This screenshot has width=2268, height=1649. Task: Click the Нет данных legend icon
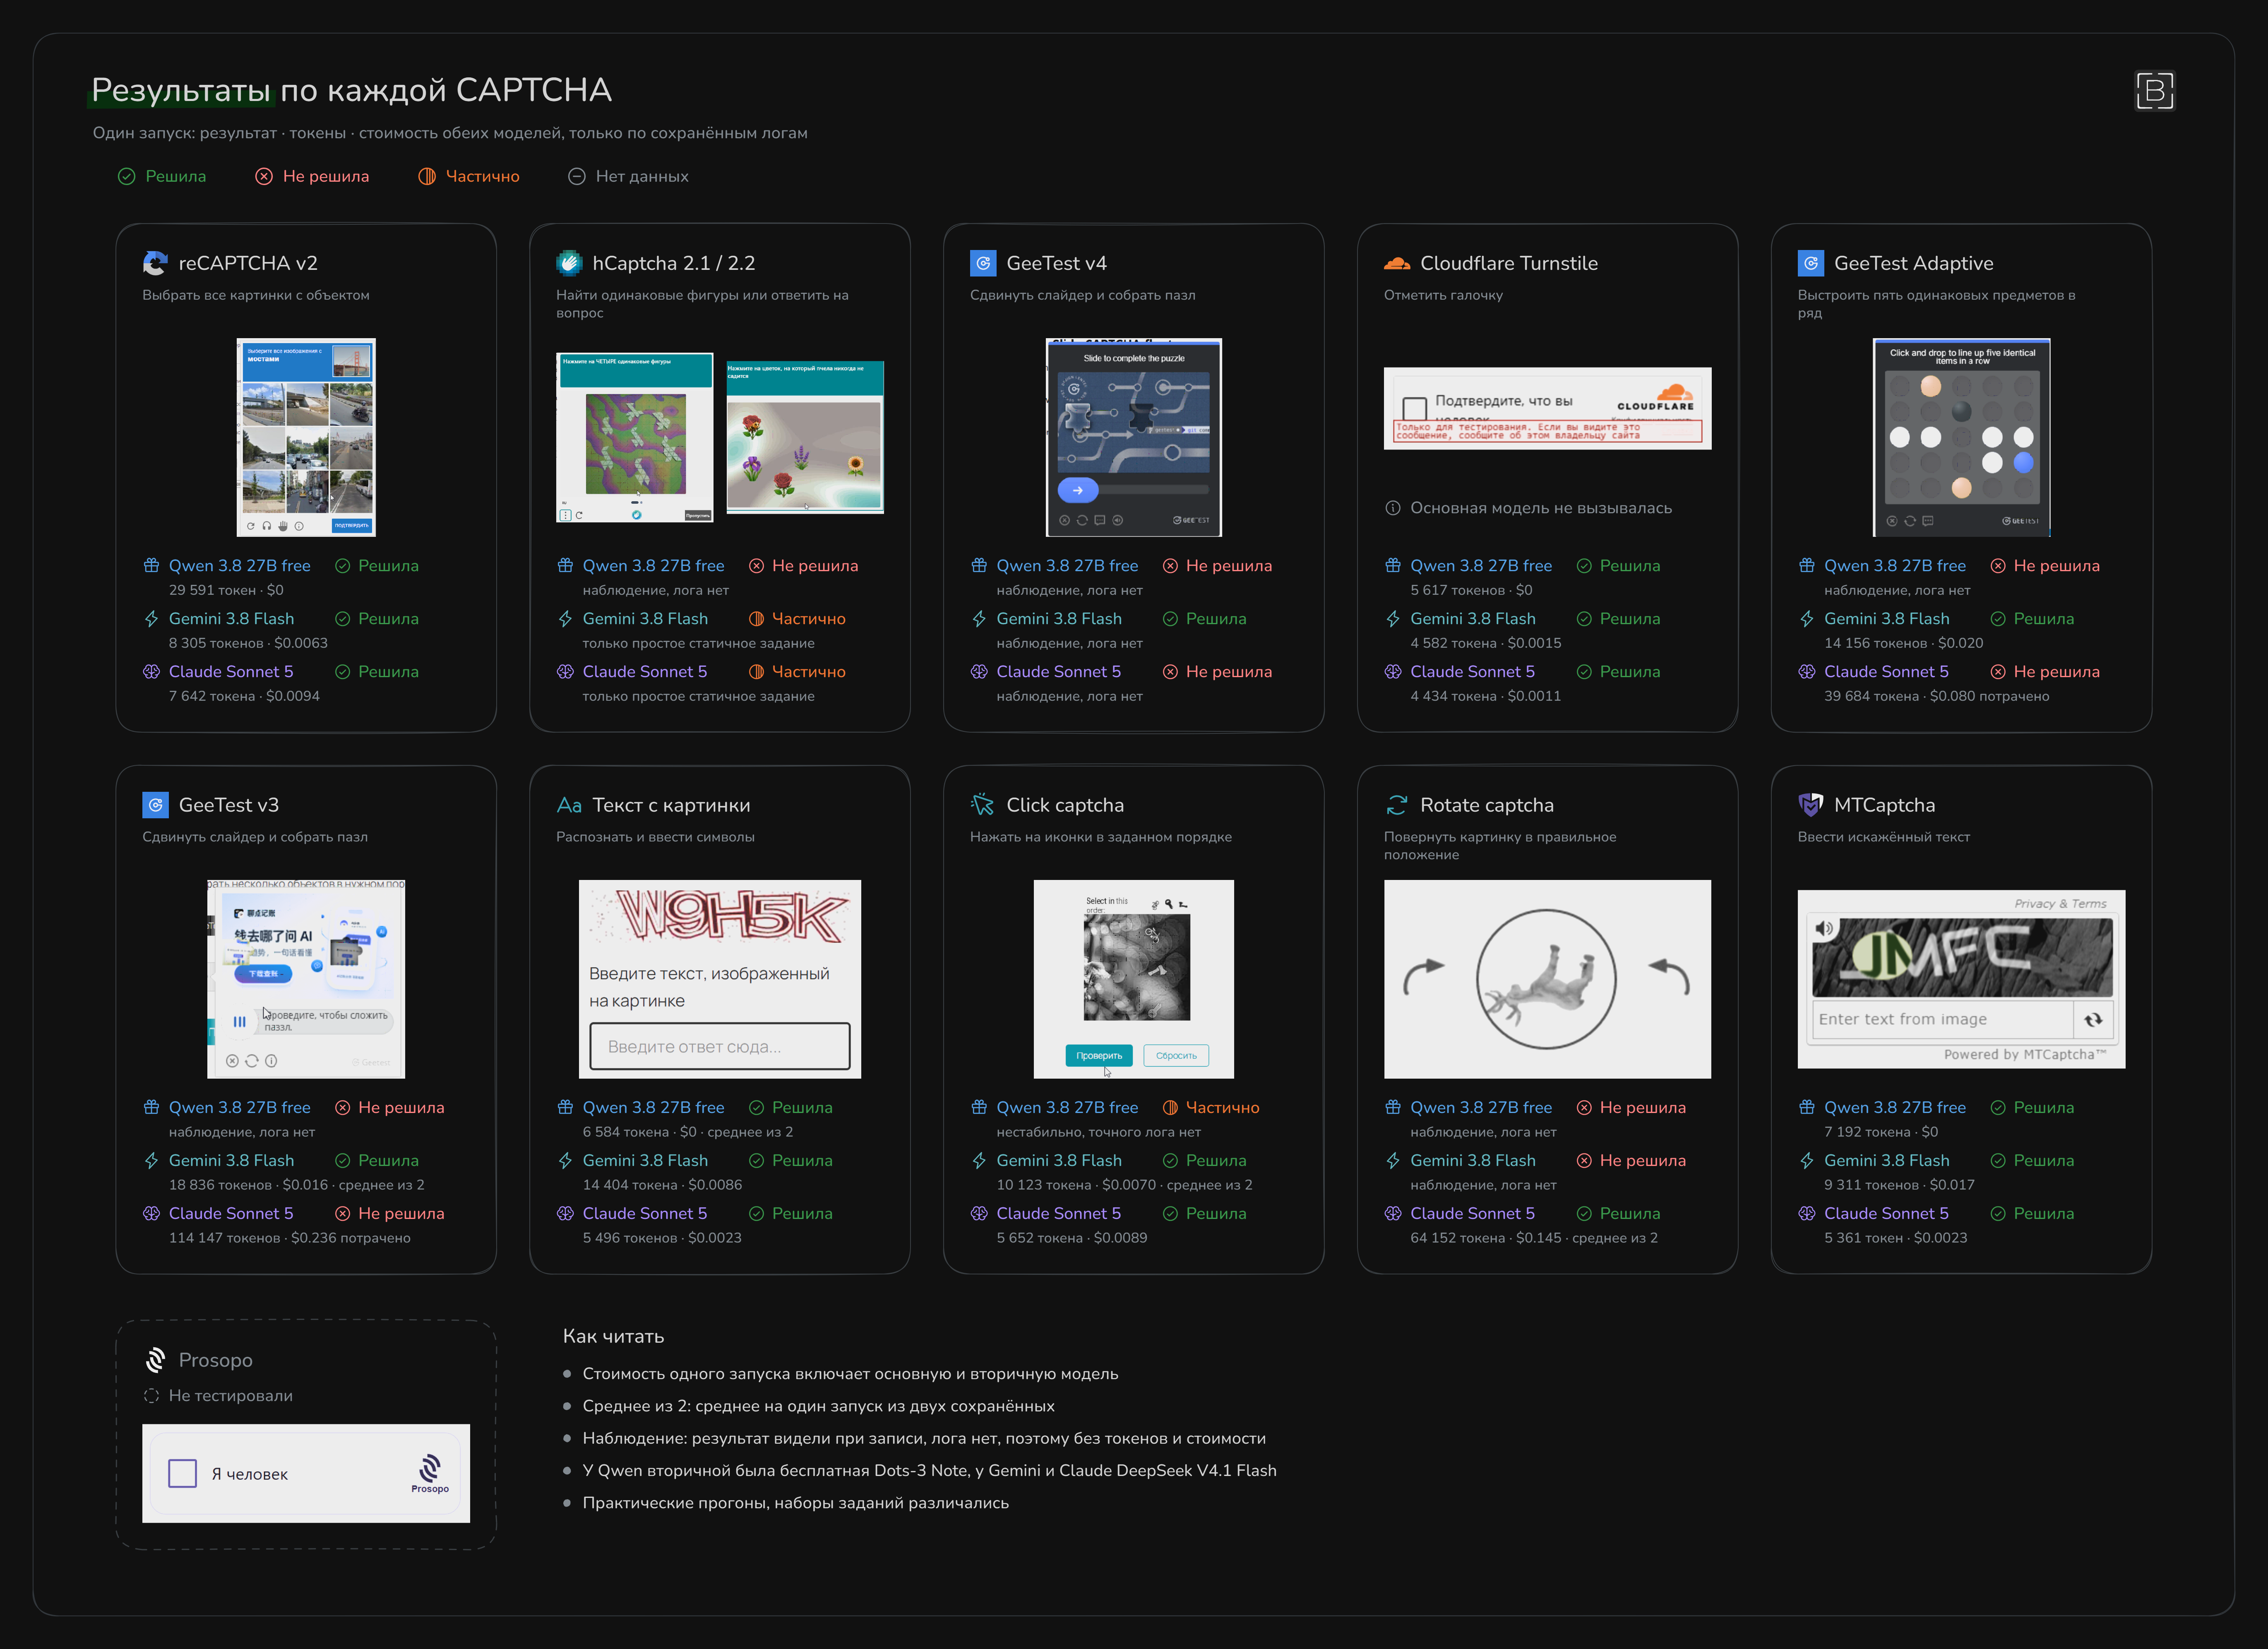(x=576, y=176)
